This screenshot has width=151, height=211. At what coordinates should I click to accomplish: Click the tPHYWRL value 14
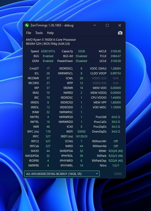point(81,165)
